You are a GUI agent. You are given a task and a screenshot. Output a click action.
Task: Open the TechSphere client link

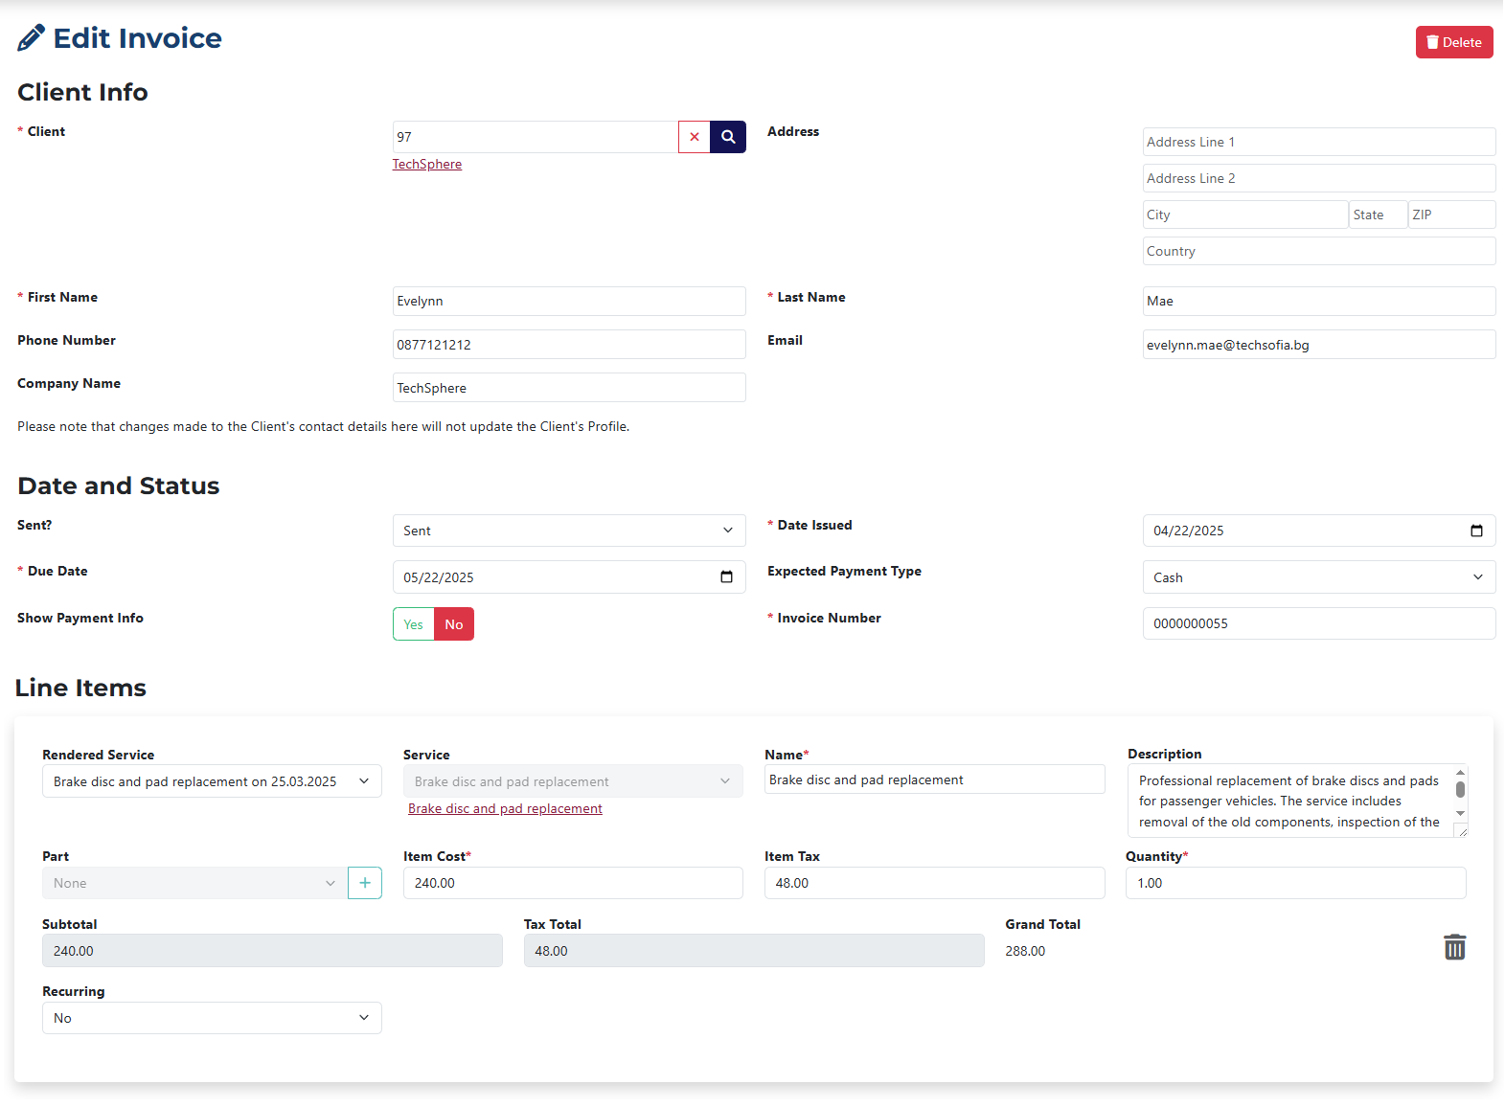tap(427, 164)
